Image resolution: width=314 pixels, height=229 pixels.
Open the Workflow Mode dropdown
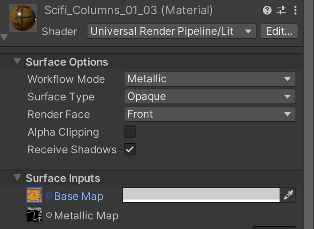(x=210, y=79)
